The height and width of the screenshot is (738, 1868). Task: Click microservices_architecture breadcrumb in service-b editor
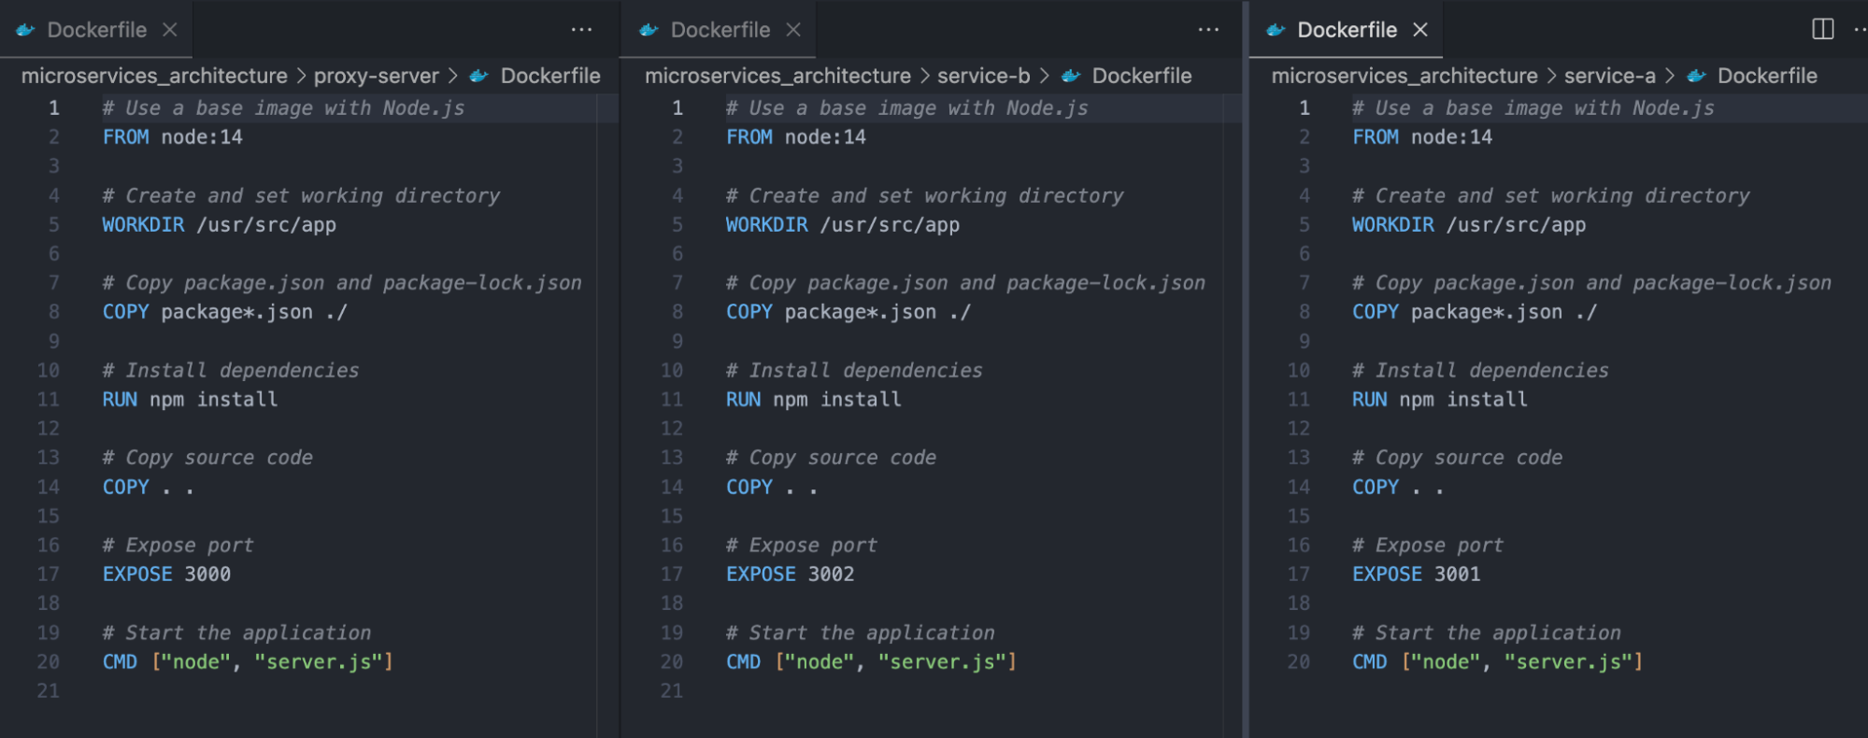(x=777, y=76)
